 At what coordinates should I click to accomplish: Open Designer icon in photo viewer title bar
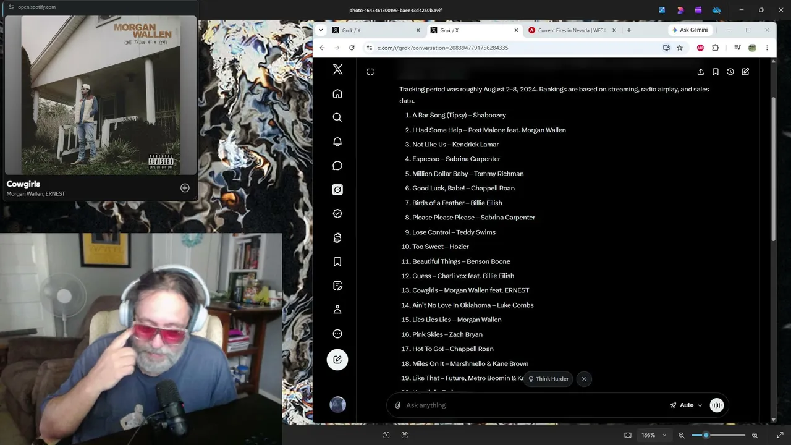[680, 10]
